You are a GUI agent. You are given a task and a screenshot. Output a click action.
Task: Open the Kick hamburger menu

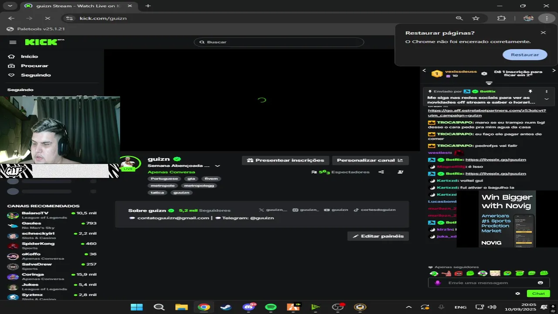click(x=13, y=42)
